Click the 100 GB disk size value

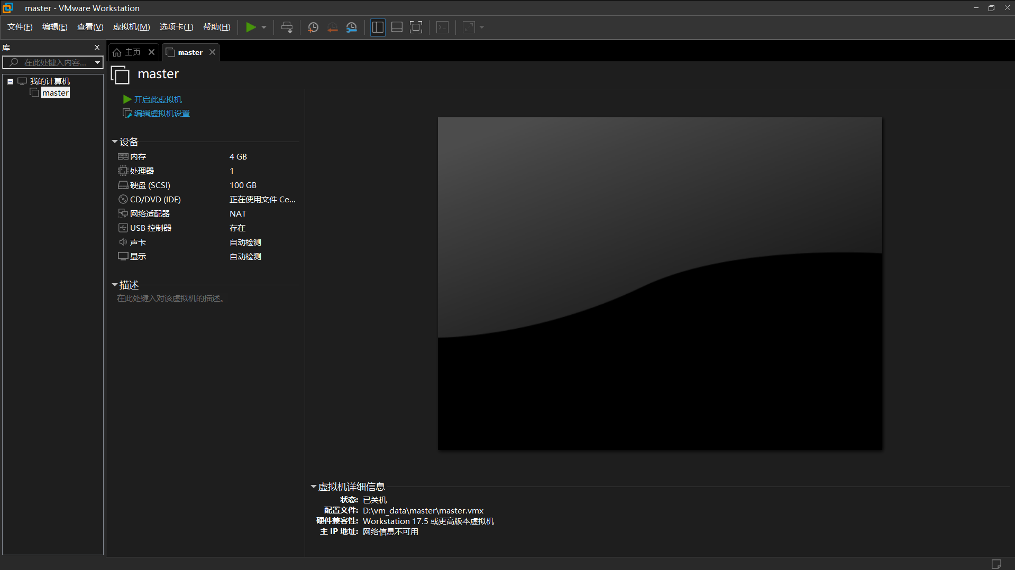point(243,185)
